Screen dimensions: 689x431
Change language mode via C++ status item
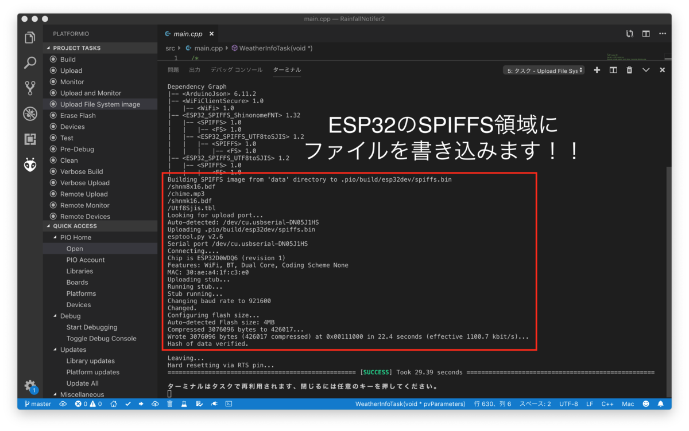point(607,404)
